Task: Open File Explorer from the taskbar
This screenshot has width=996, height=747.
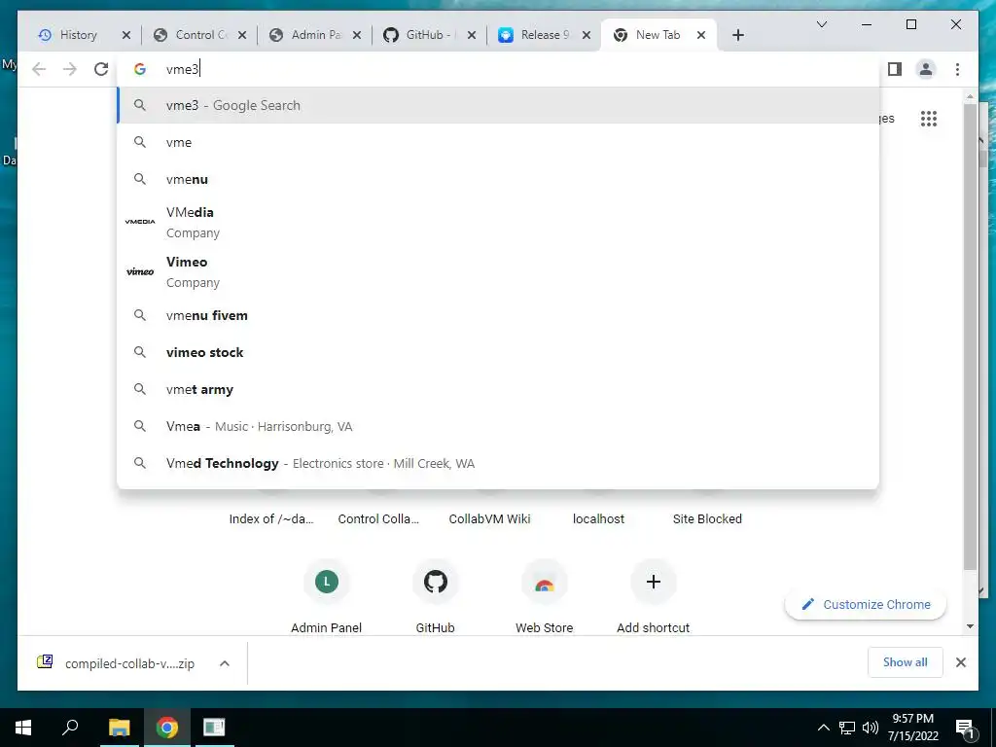Action: tap(119, 728)
